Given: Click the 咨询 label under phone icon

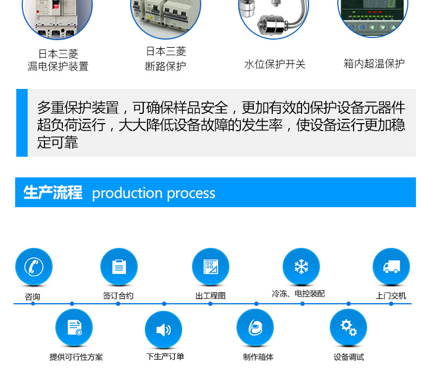Looking at the screenshot, I should pyautogui.click(x=33, y=297).
